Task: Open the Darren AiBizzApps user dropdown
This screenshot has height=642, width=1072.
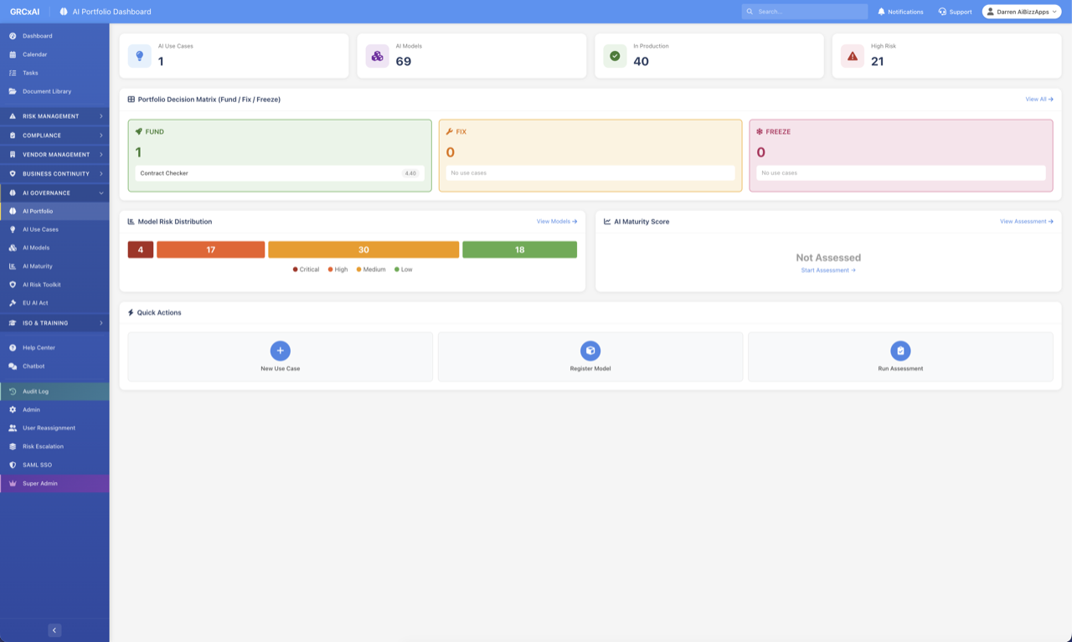Action: tap(1021, 12)
